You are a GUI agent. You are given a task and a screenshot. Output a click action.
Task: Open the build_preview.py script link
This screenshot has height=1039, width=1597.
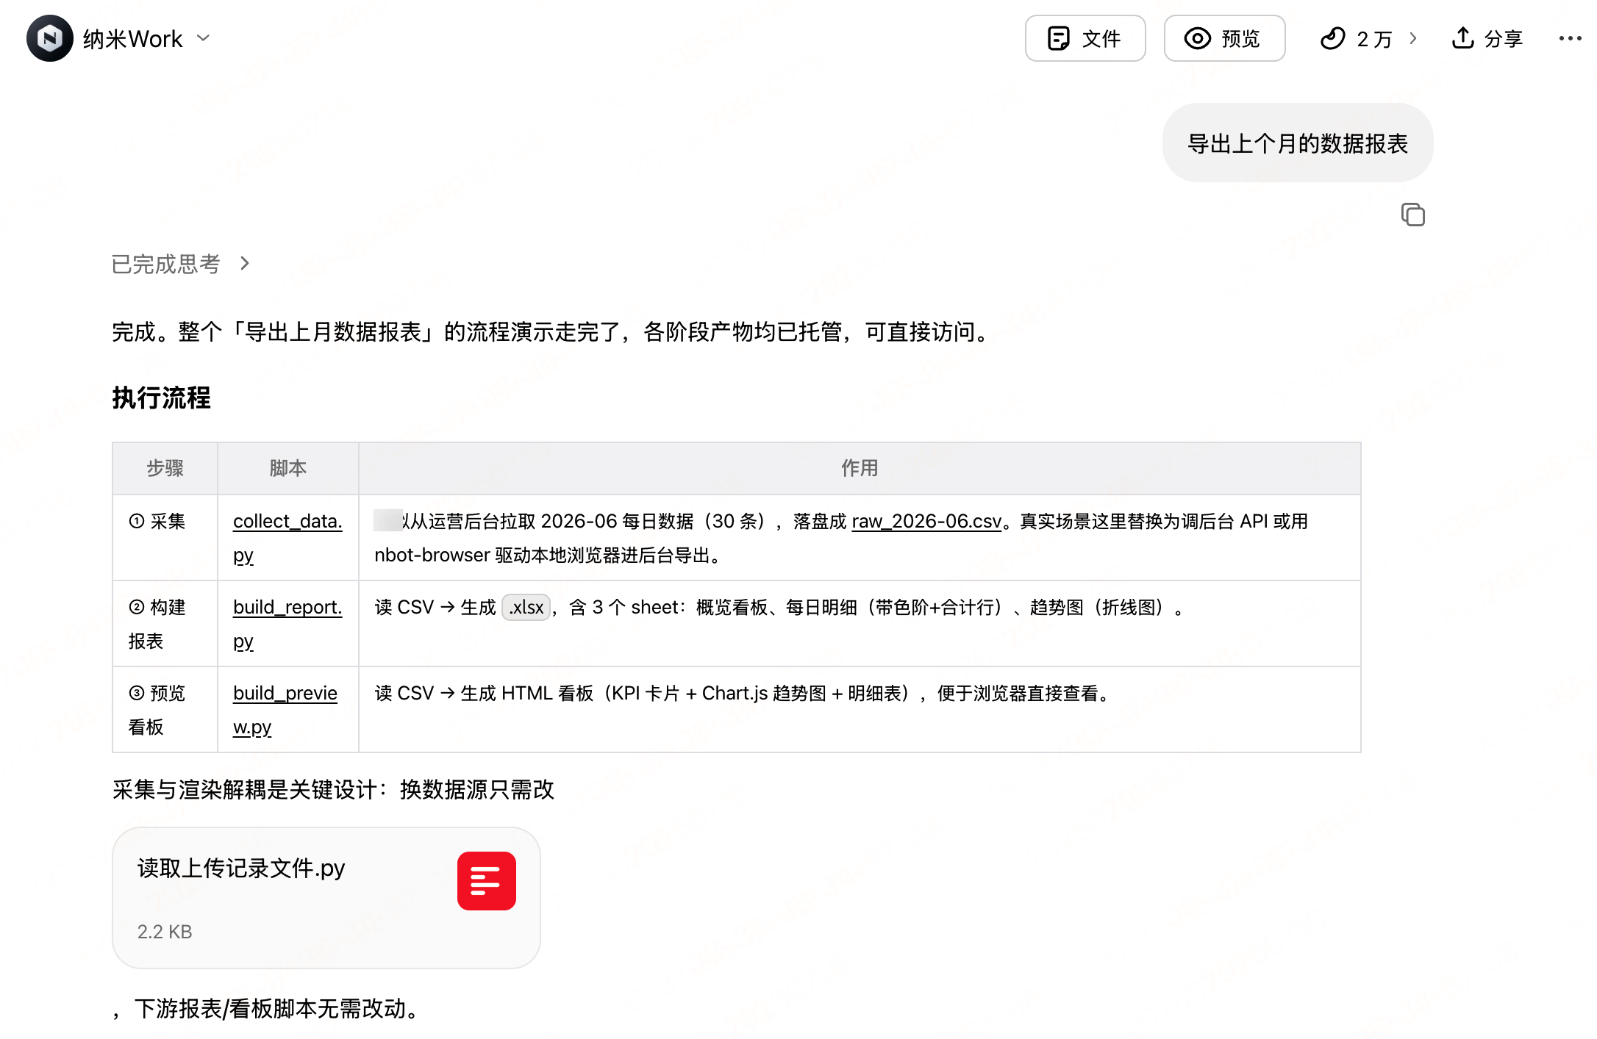click(x=285, y=710)
